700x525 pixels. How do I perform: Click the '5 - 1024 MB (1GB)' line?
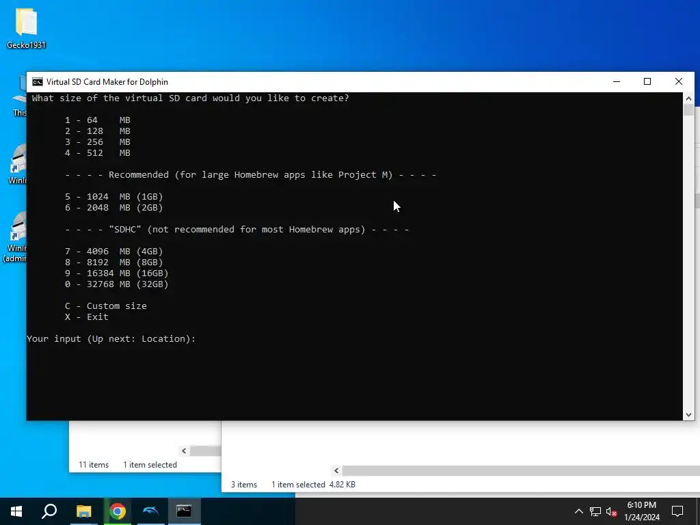tap(114, 196)
